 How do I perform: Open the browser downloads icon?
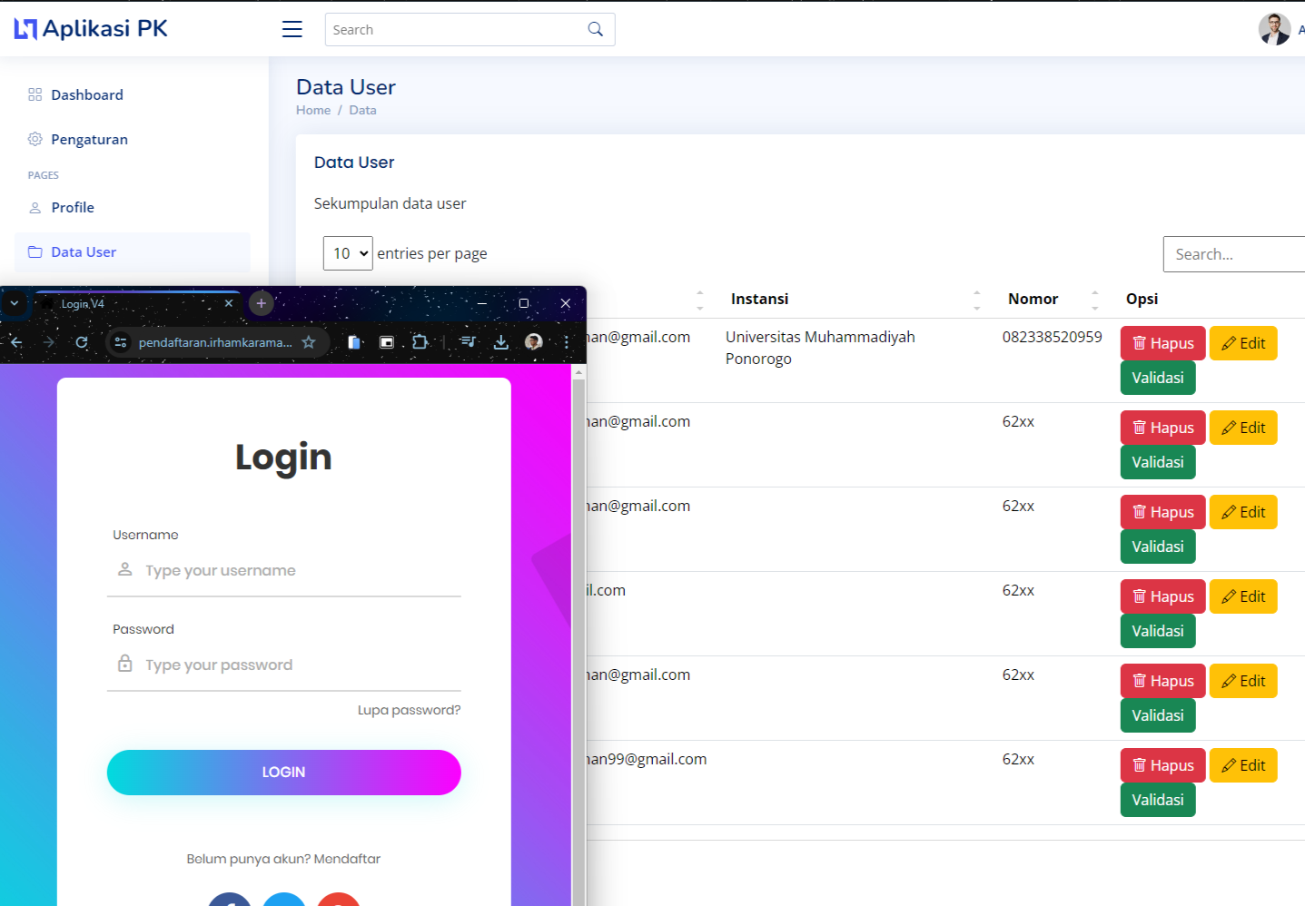click(x=500, y=342)
